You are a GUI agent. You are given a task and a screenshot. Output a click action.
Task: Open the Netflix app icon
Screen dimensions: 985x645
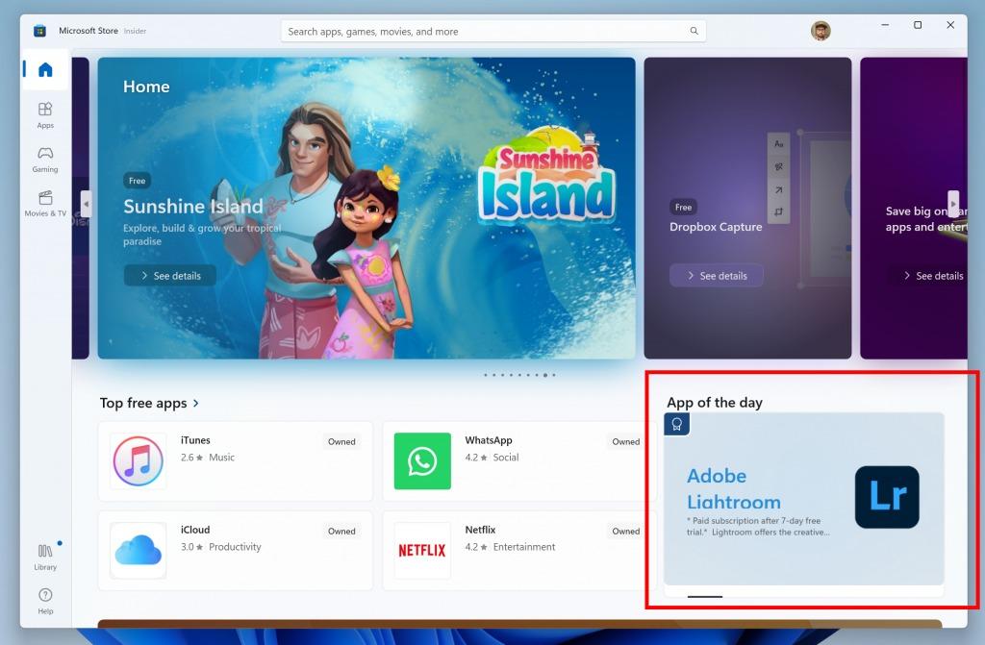(422, 550)
